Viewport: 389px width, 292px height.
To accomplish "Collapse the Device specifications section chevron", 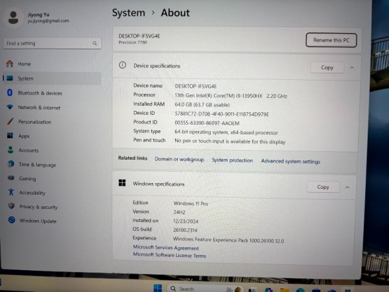I will click(x=352, y=67).
